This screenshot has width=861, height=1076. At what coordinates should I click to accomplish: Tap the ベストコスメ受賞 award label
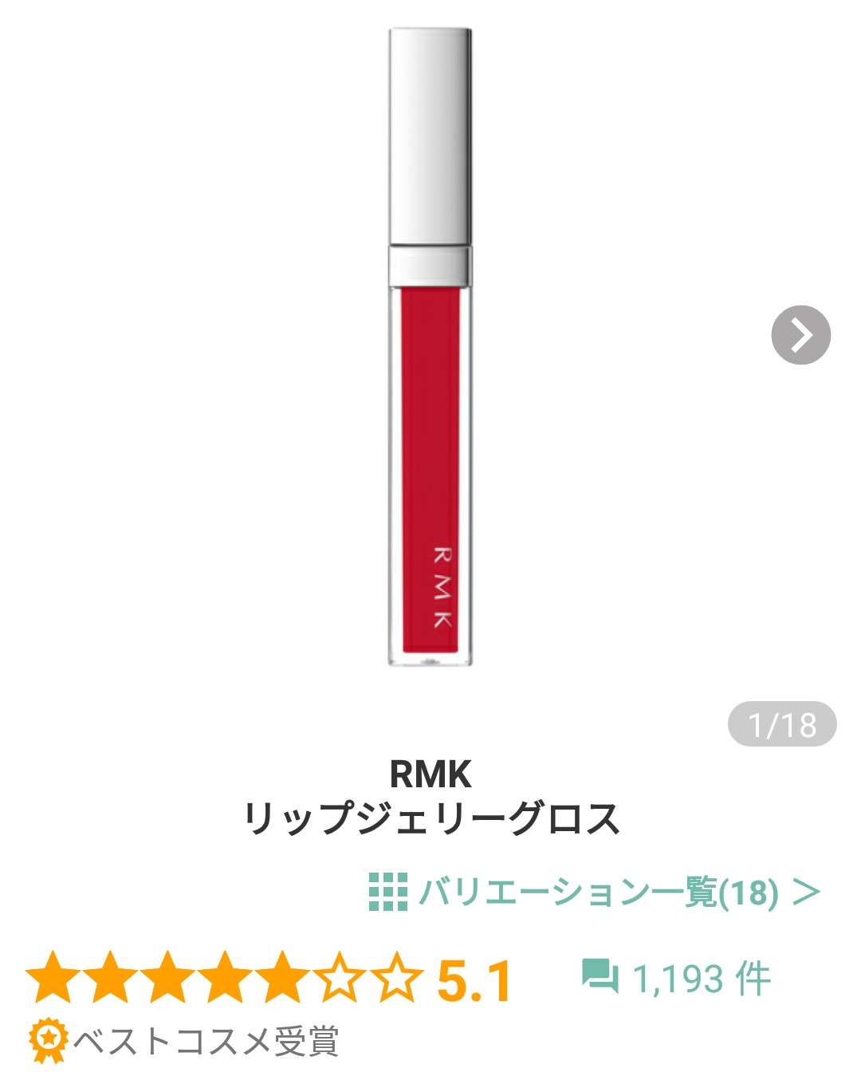point(206,1042)
